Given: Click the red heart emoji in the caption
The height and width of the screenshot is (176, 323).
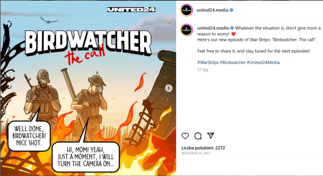Looking at the screenshot, I should coord(233,34).
